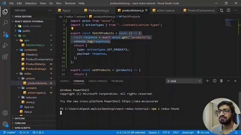The width and height of the screenshot is (241, 135).
Task: Switch to the Output panel tab
Action: pyautogui.click(x=64, y=81)
